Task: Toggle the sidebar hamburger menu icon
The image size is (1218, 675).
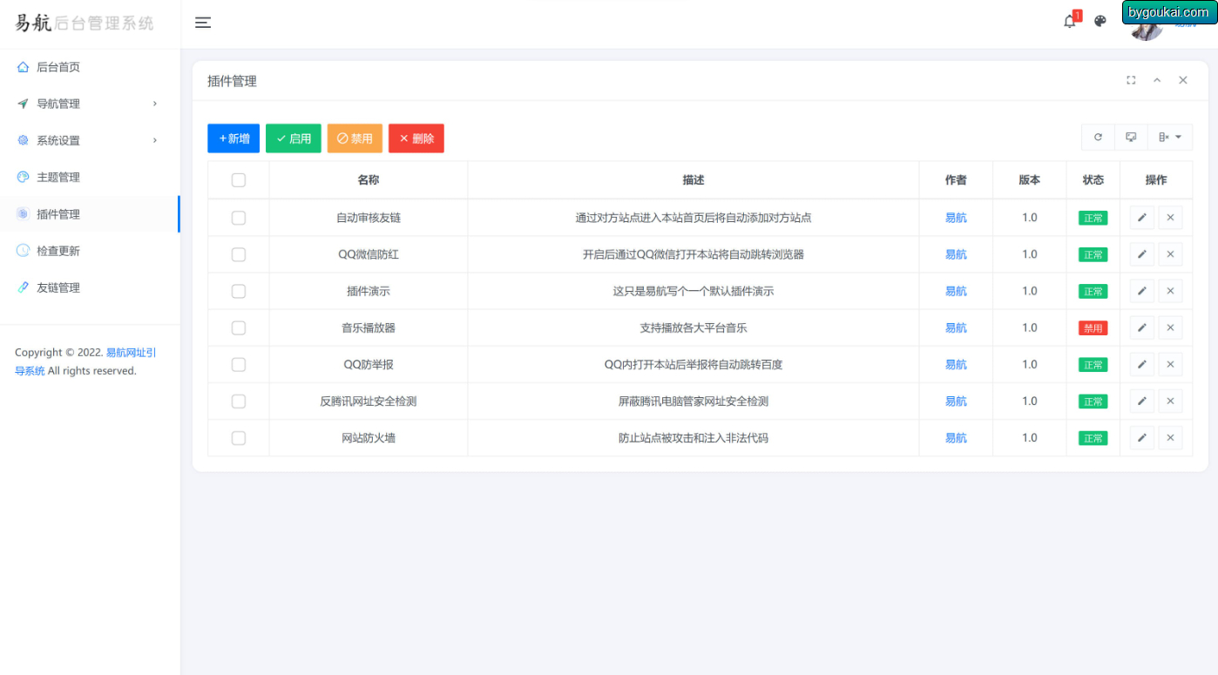Action: [x=203, y=23]
